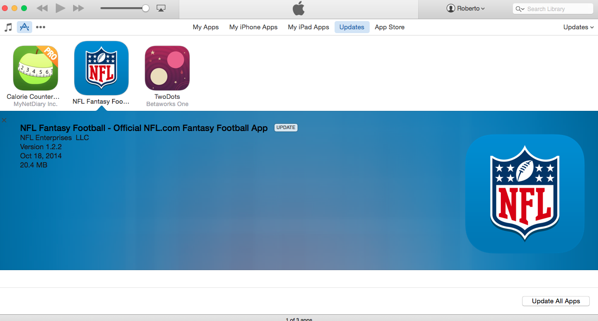Click the NFL Fantasy Football detail title

pyautogui.click(x=144, y=128)
